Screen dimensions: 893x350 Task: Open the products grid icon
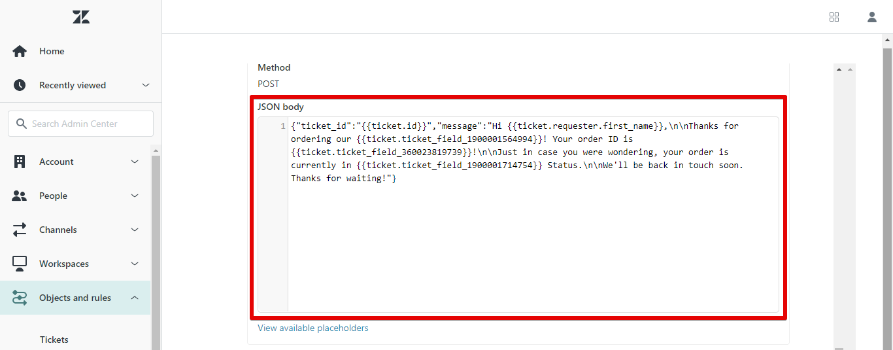pos(834,17)
